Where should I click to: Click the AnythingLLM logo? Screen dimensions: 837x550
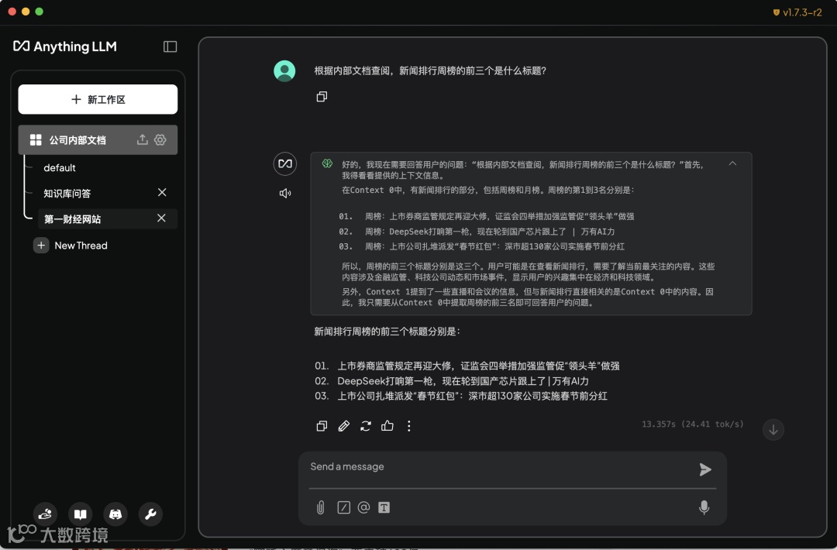click(64, 47)
